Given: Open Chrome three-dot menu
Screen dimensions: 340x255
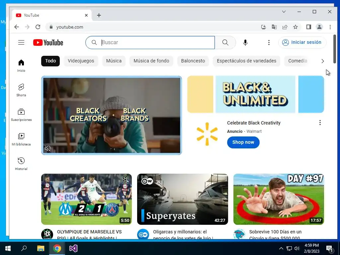Looking at the screenshot, I should [x=330, y=27].
